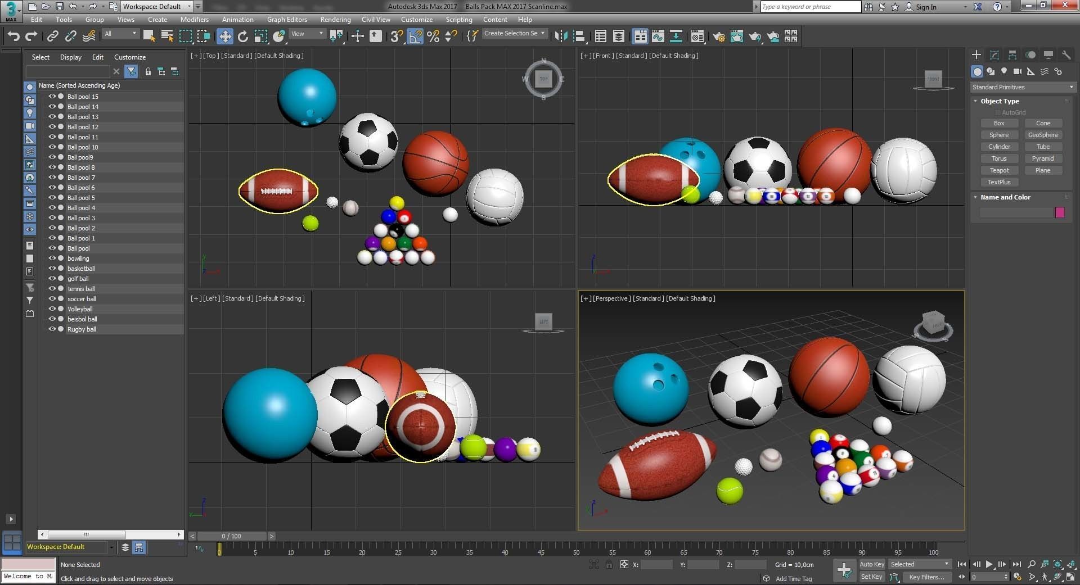
Task: Open the selection filter All dropdown
Action: click(x=120, y=34)
